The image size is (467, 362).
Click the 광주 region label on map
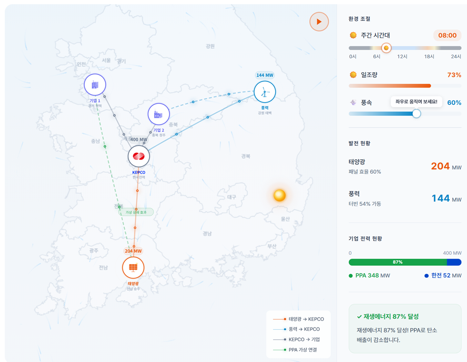tap(93, 251)
